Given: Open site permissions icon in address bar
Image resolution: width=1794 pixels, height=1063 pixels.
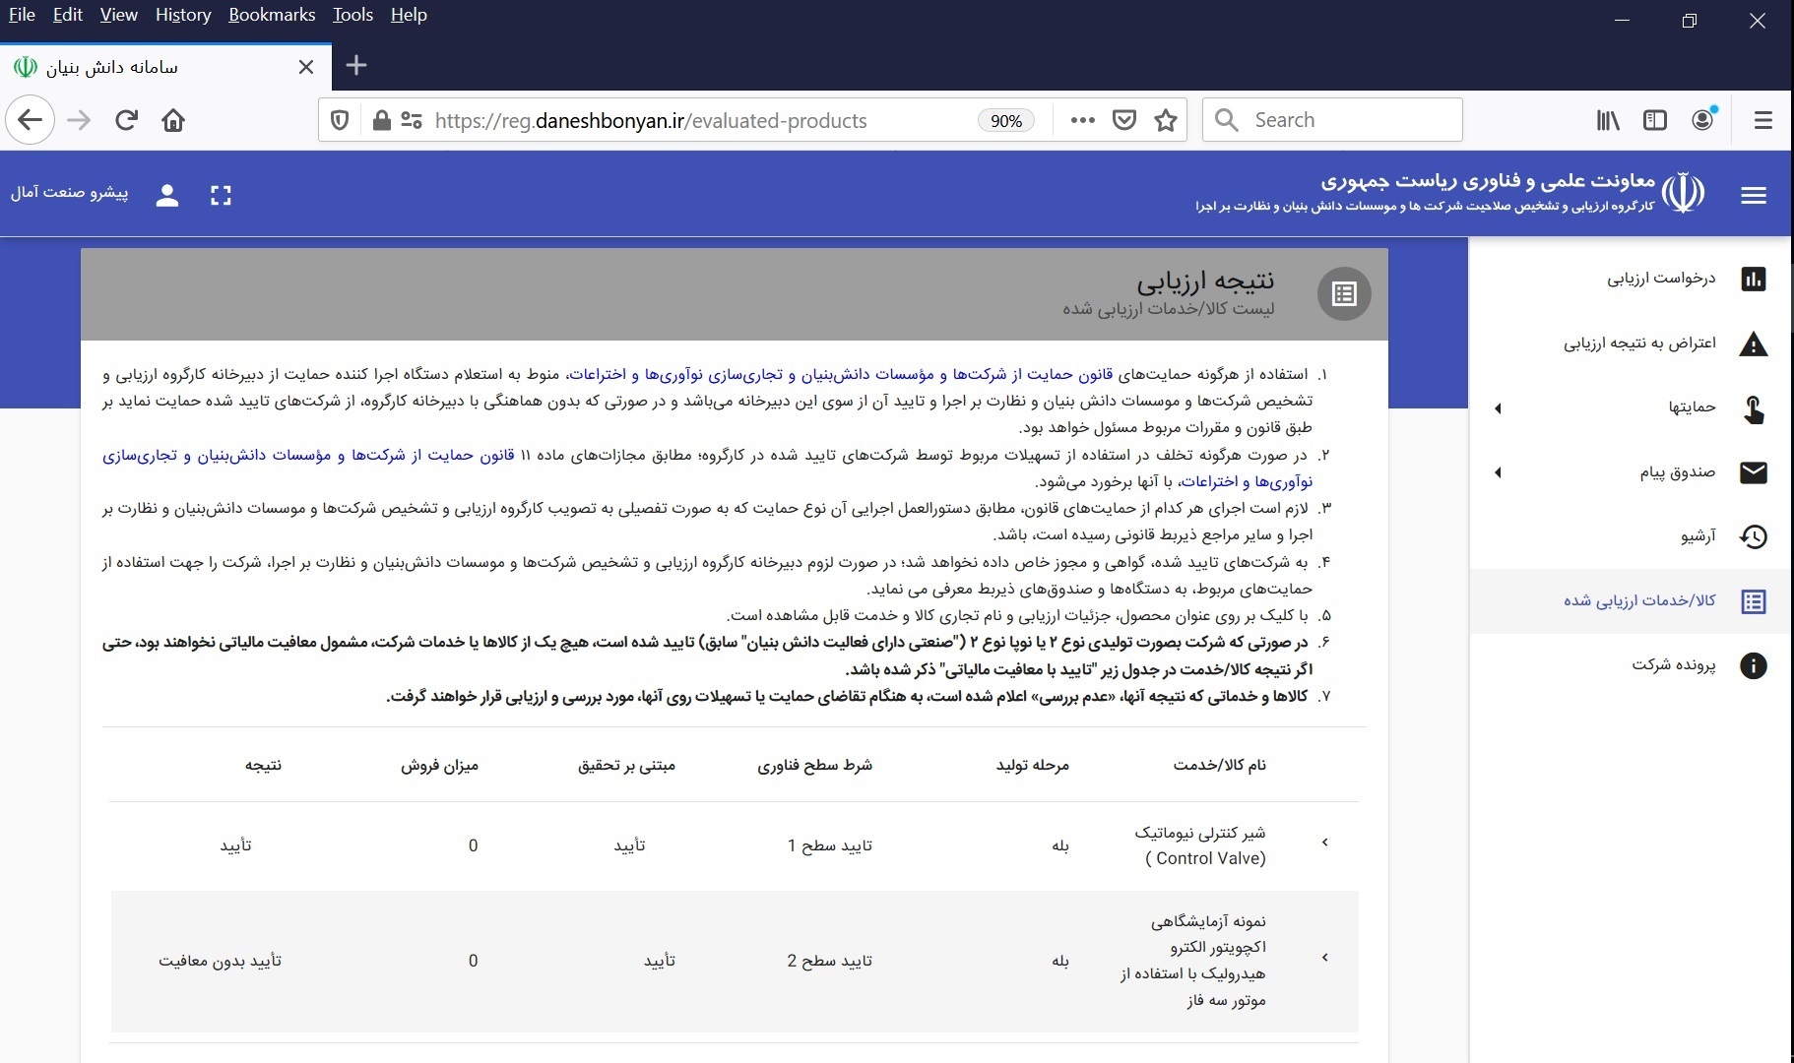Looking at the screenshot, I should point(412,120).
